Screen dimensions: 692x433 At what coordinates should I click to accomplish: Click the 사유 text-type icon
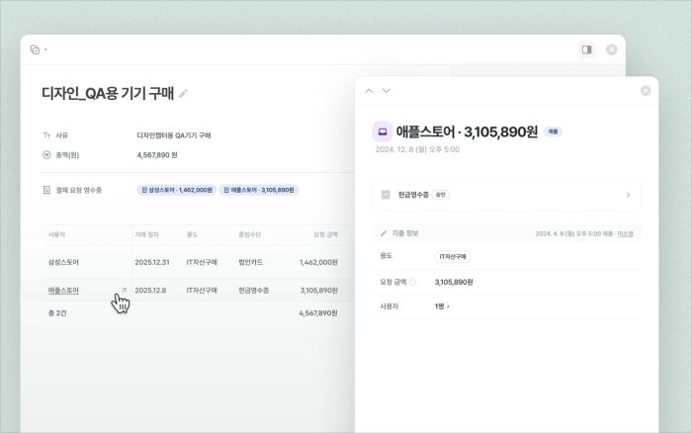(46, 135)
